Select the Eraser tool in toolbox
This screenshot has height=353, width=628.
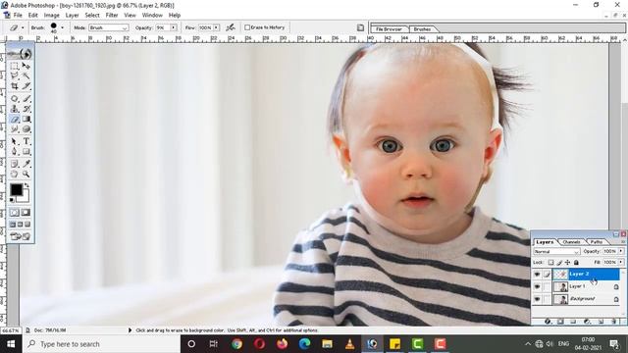15,119
